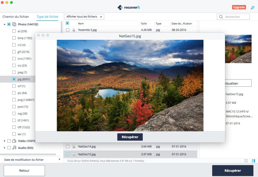The width and height of the screenshot is (258, 177).
Task: Click the Audio music note icon
Action: pos(14,148)
